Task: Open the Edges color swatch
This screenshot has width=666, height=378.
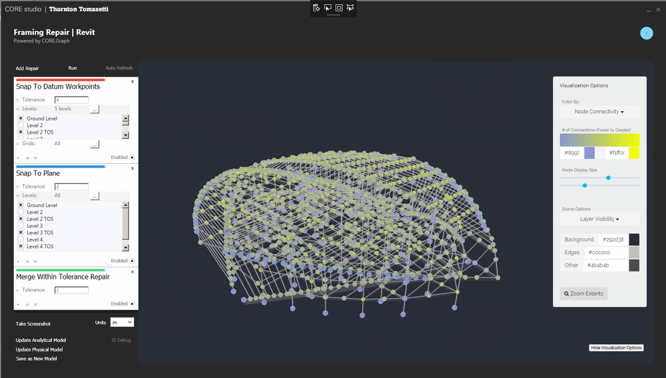Action: [634, 252]
